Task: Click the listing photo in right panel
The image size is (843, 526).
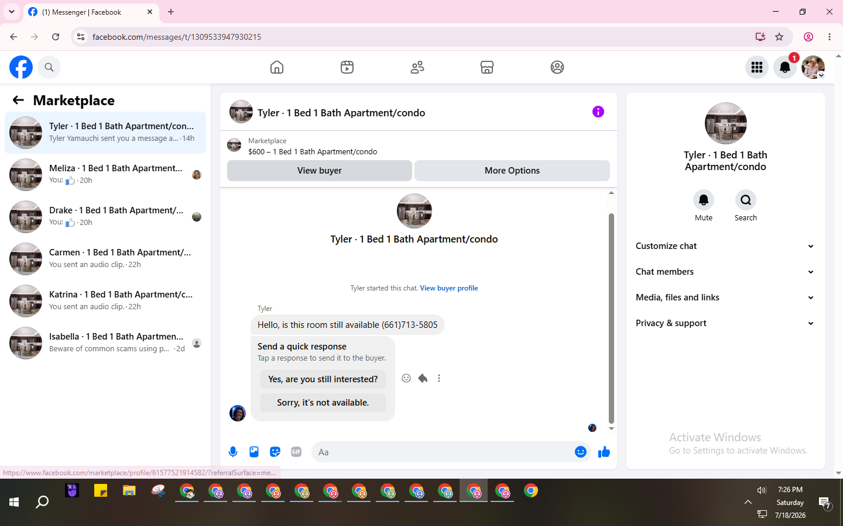Action: (726, 123)
